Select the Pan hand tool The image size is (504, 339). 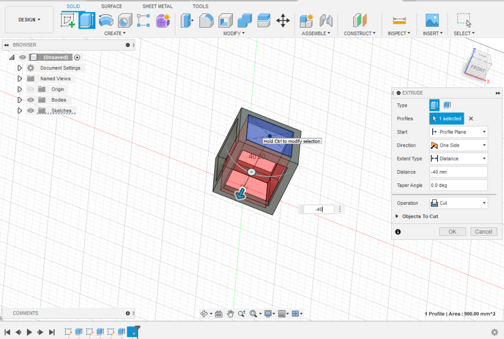(230, 313)
